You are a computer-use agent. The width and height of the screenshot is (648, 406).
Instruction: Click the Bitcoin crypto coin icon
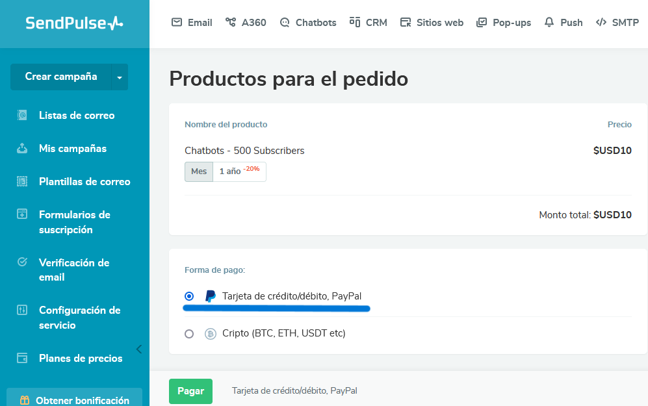point(211,334)
